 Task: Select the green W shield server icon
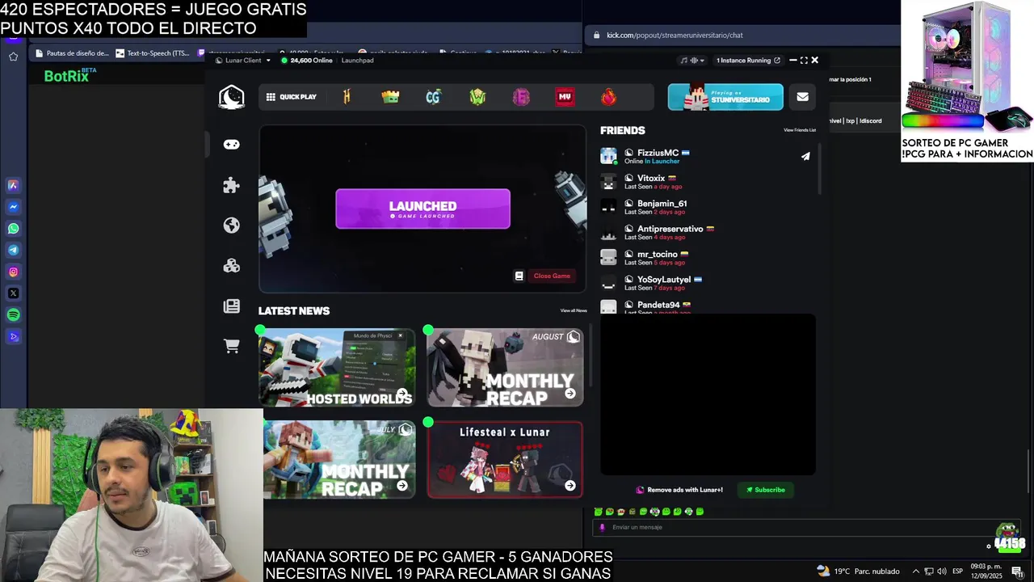(477, 97)
